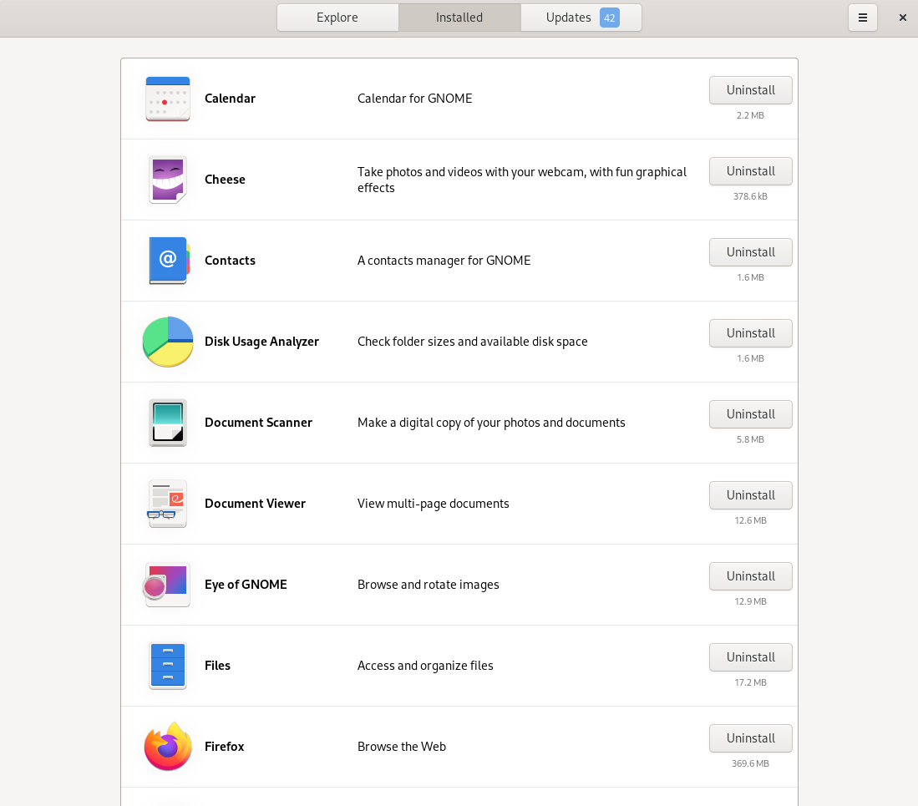The image size is (918, 806).
Task: Uninstall the Calendar app
Action: pos(751,90)
